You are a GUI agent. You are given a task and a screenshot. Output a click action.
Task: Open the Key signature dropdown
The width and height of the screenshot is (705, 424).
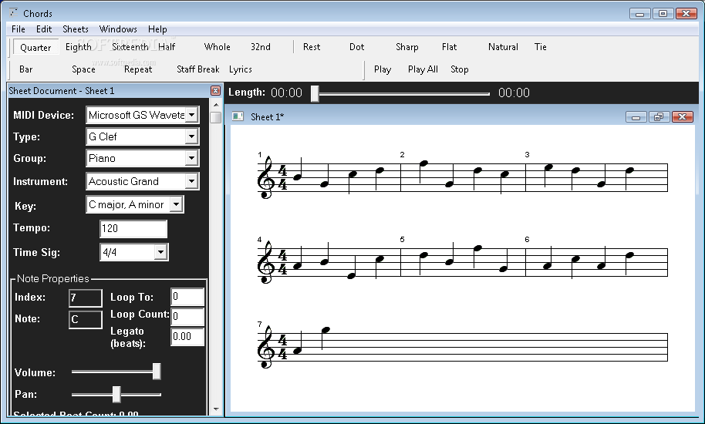(176, 204)
